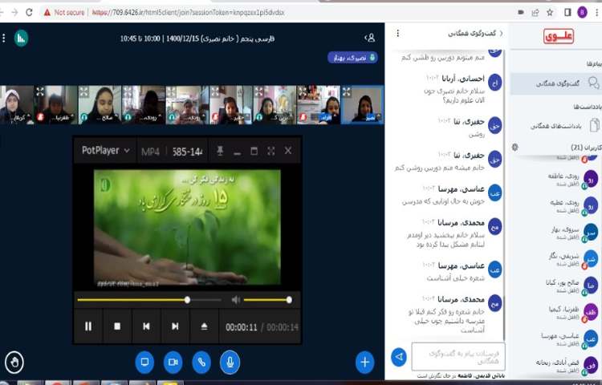
Task: Click احسانی، آریانا avatar in chat
Action: tap(495, 83)
